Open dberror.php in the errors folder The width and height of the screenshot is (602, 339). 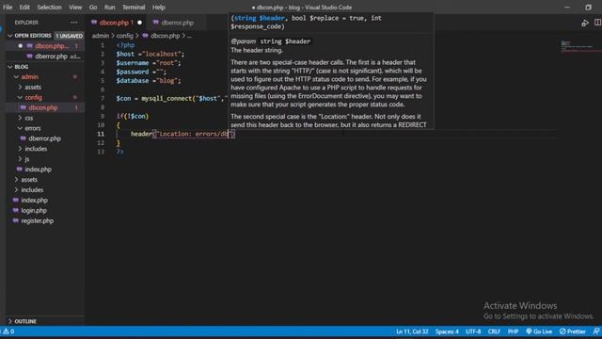point(44,138)
